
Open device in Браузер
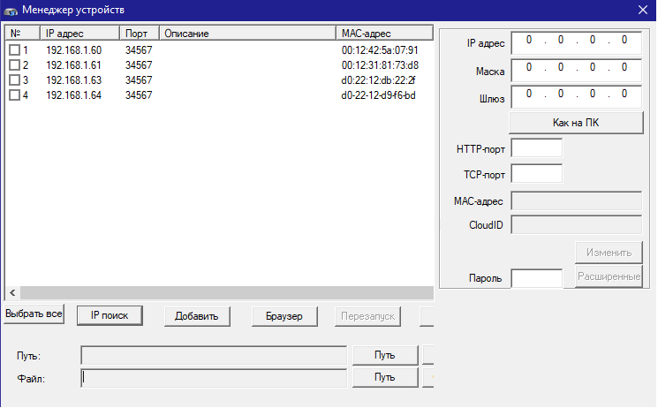coord(284,316)
